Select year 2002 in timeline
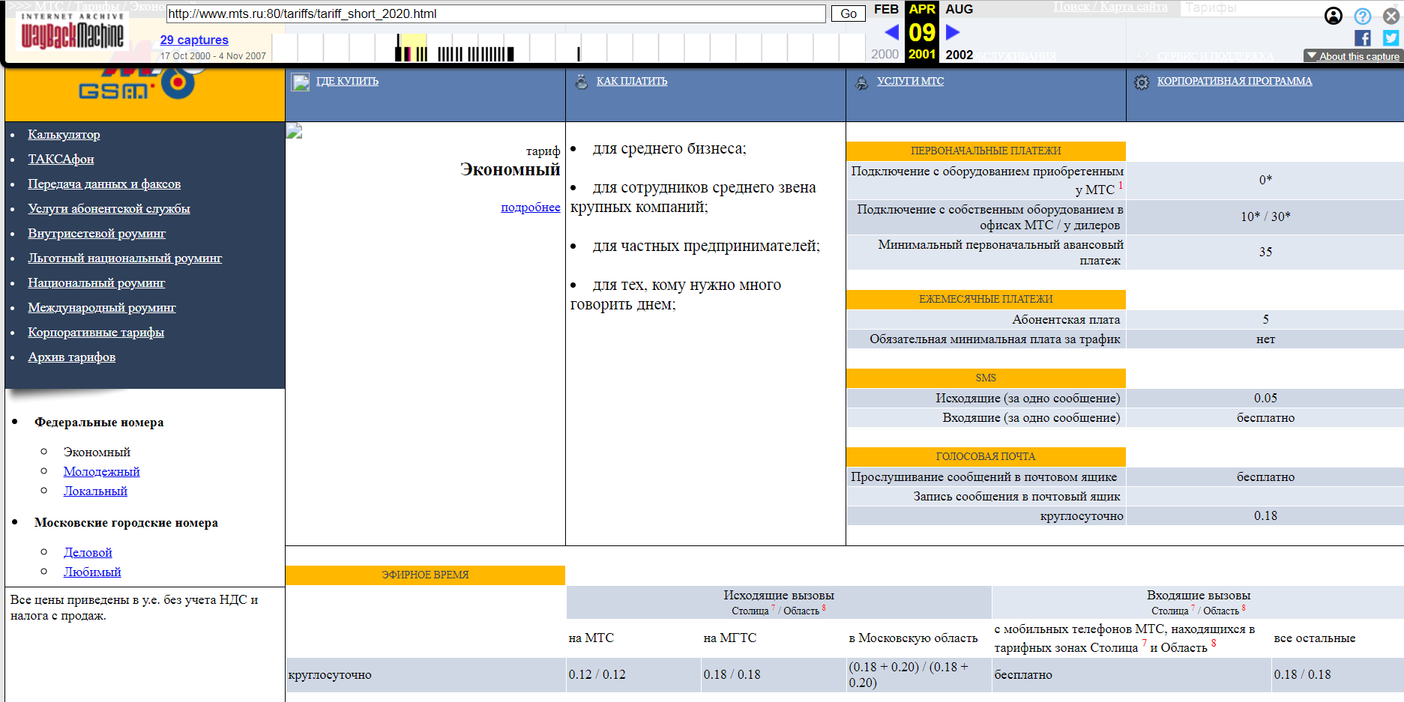The height and width of the screenshot is (702, 1404). (x=959, y=55)
